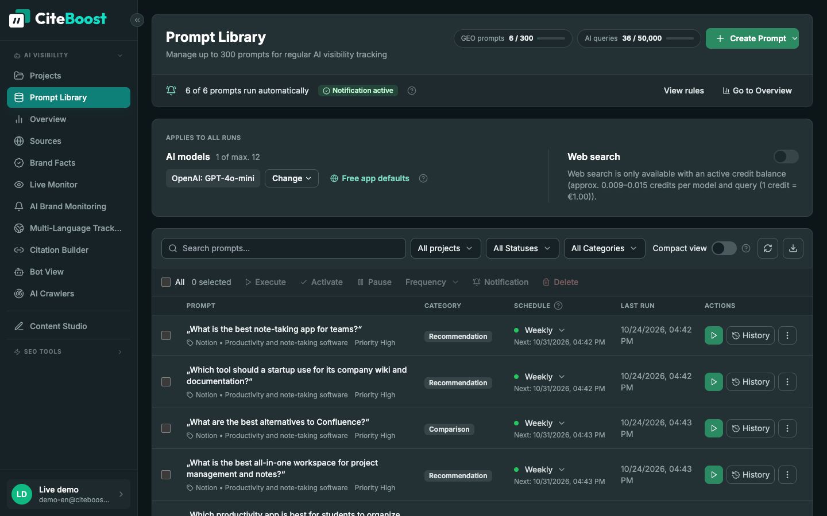This screenshot has width=827, height=516.
Task: Open the Create Prompt dropdown arrow
Action: point(795,38)
